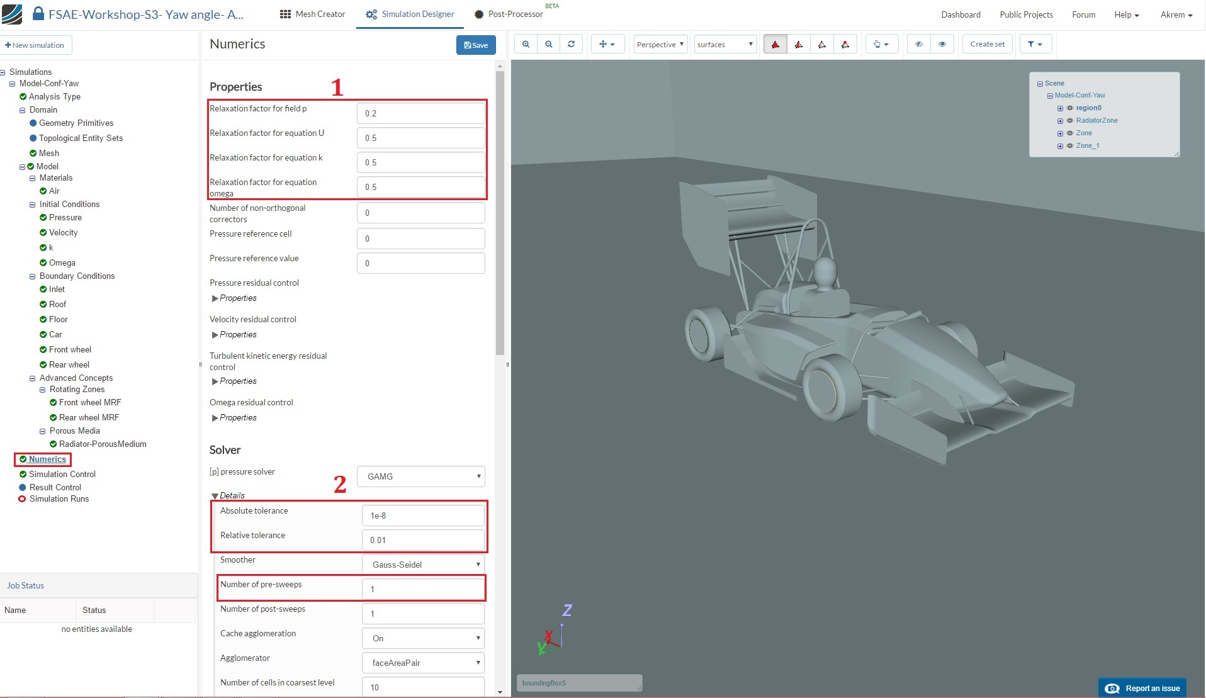
Task: Click the show all eye icon
Action: click(x=942, y=44)
